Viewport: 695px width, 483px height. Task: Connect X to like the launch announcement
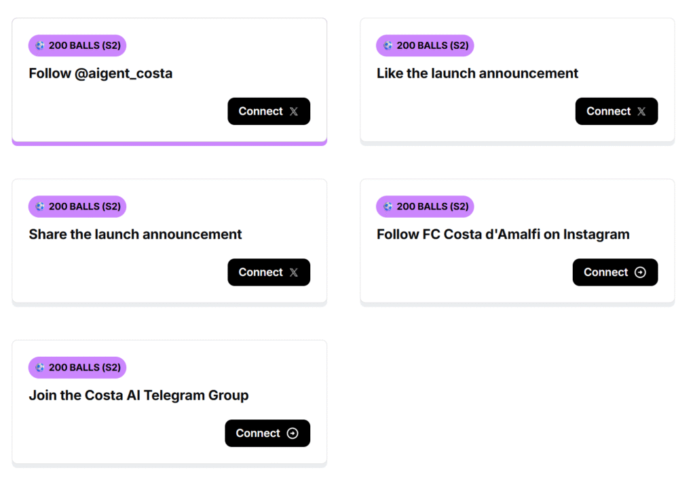(616, 111)
